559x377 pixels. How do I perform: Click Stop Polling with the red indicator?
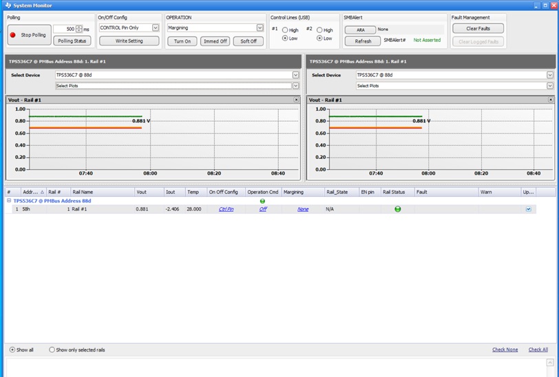coord(29,35)
